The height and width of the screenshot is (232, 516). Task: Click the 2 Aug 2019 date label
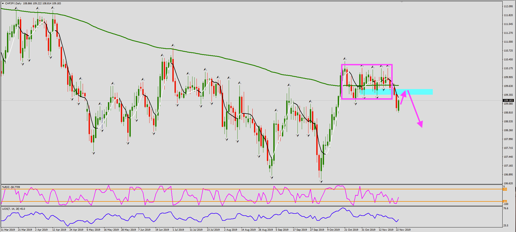click(231, 230)
